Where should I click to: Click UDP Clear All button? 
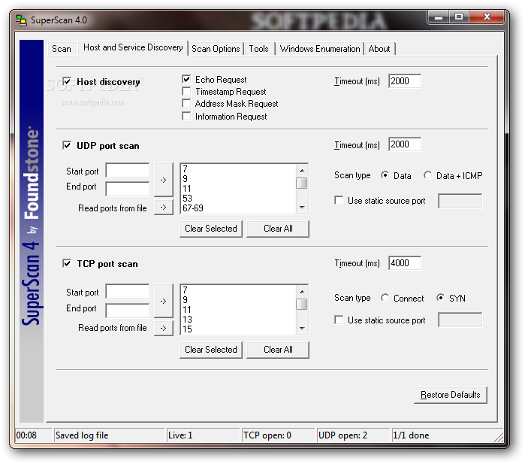pyautogui.click(x=278, y=229)
